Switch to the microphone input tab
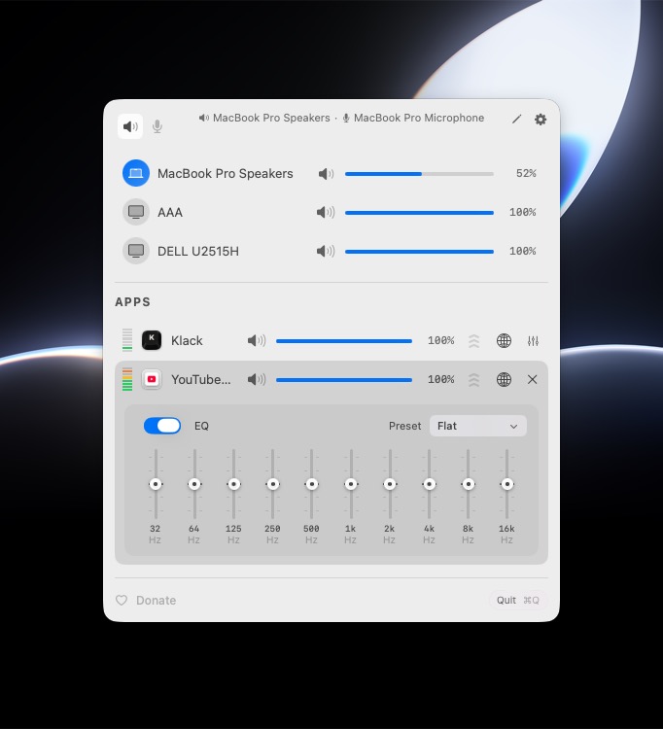Viewport: 663px width, 729px height. [x=157, y=126]
